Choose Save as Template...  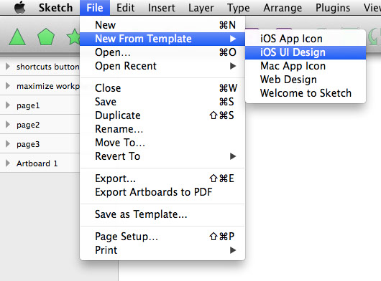click(162, 214)
